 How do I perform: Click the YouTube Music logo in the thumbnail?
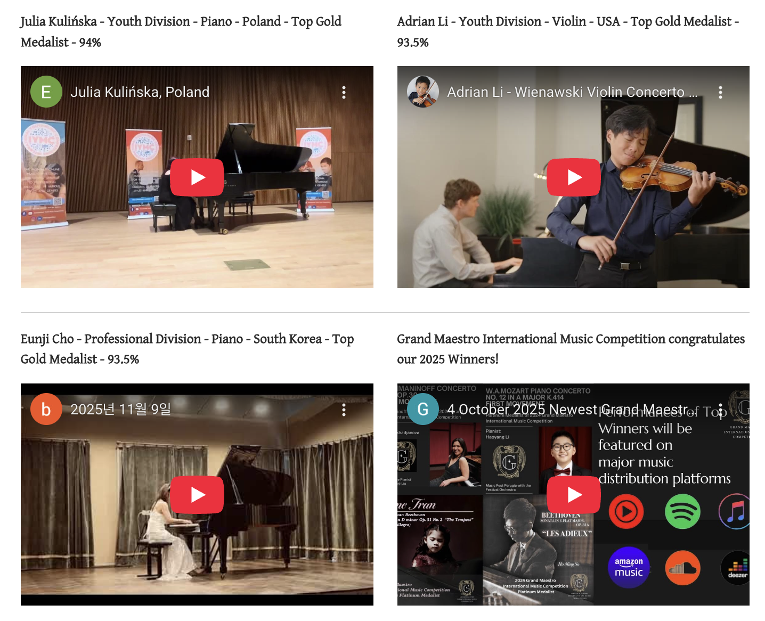coord(626,512)
